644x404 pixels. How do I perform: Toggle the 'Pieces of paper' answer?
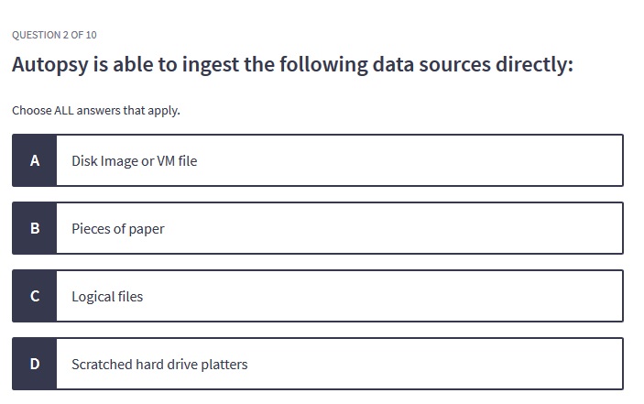[x=117, y=228]
